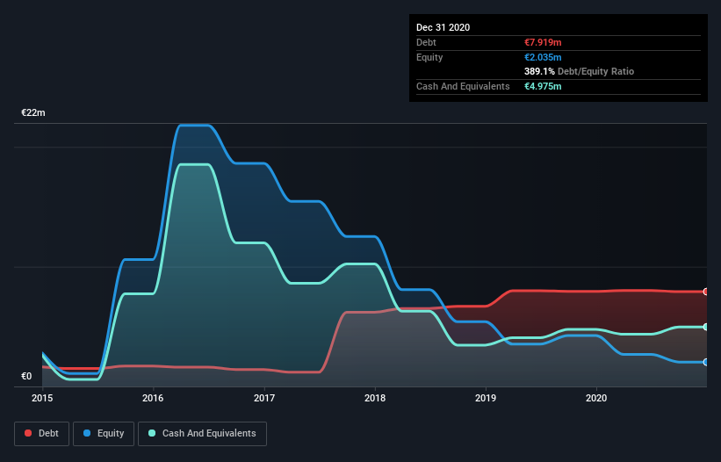The height and width of the screenshot is (462, 721).
Task: Toggle the Debt series legend button
Action: pyautogui.click(x=41, y=434)
